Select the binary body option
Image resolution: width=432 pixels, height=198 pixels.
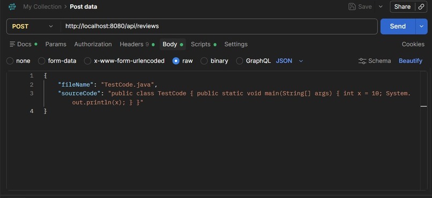click(204, 61)
